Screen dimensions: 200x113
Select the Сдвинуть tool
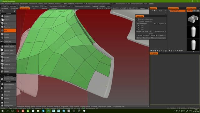pos(8,64)
